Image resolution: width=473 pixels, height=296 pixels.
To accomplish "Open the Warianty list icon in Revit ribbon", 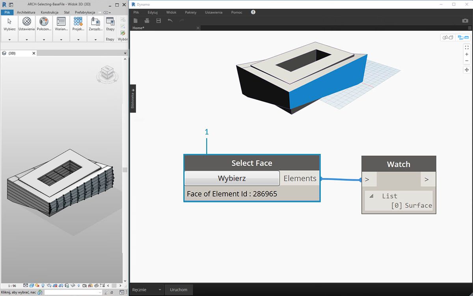I will pyautogui.click(x=61, y=21).
